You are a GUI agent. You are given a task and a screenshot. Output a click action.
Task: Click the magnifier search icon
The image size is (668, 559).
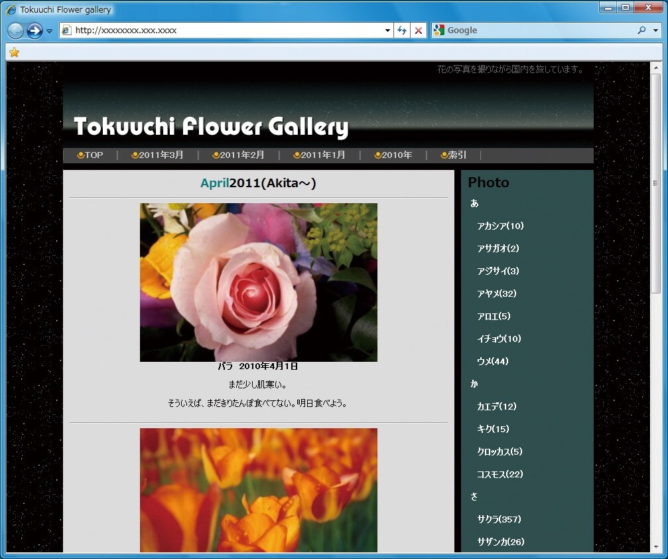tap(641, 31)
